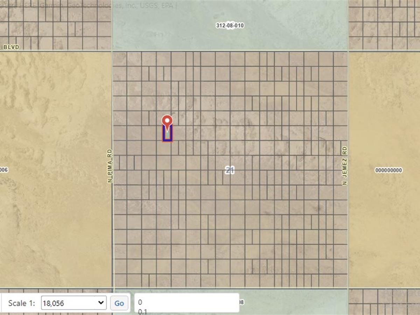This screenshot has height=315, width=420.
Task: Click the dropdown arrow in scale selector
Action: click(x=101, y=303)
